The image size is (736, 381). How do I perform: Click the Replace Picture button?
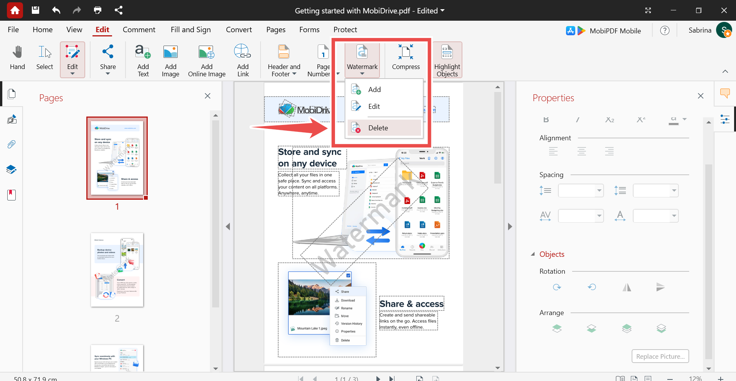pyautogui.click(x=660, y=356)
